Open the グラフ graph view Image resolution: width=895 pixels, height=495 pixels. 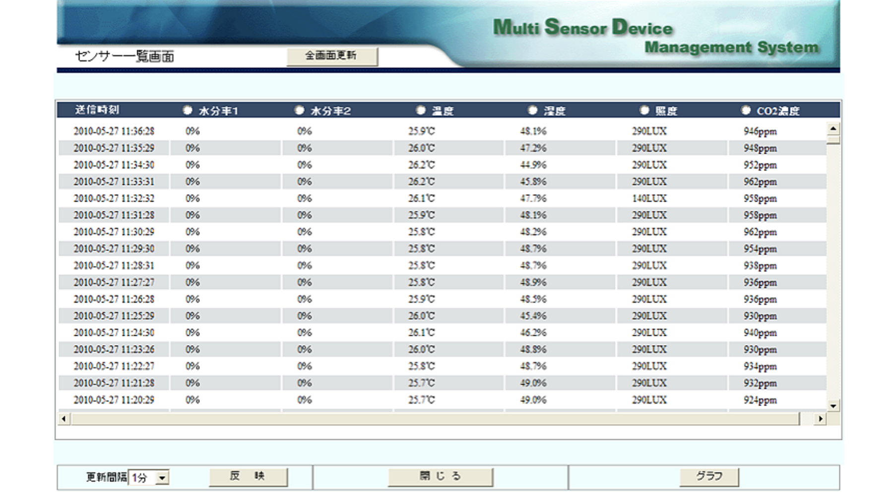709,477
